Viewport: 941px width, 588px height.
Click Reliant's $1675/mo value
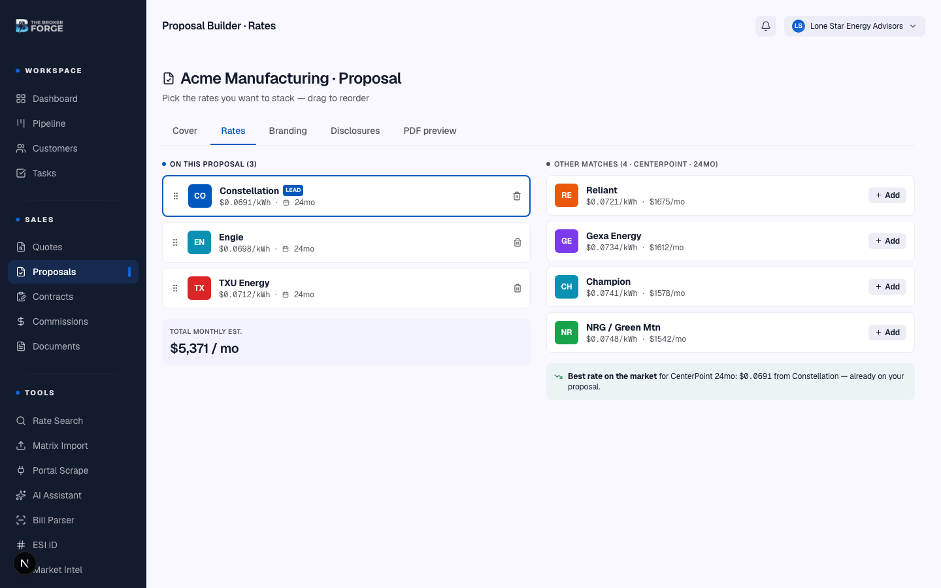[x=667, y=202]
